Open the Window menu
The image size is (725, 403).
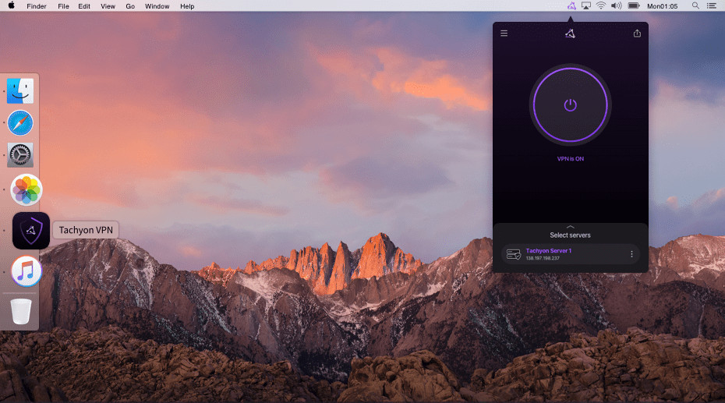(157, 6)
